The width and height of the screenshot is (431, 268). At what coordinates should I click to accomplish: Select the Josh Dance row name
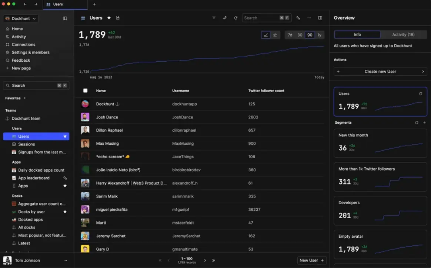click(x=107, y=117)
